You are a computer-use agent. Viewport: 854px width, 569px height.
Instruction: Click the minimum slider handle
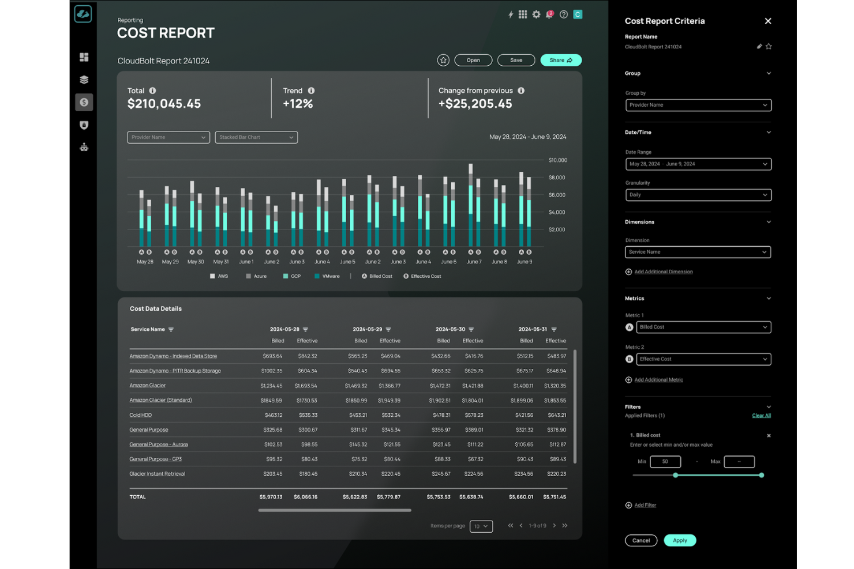676,475
